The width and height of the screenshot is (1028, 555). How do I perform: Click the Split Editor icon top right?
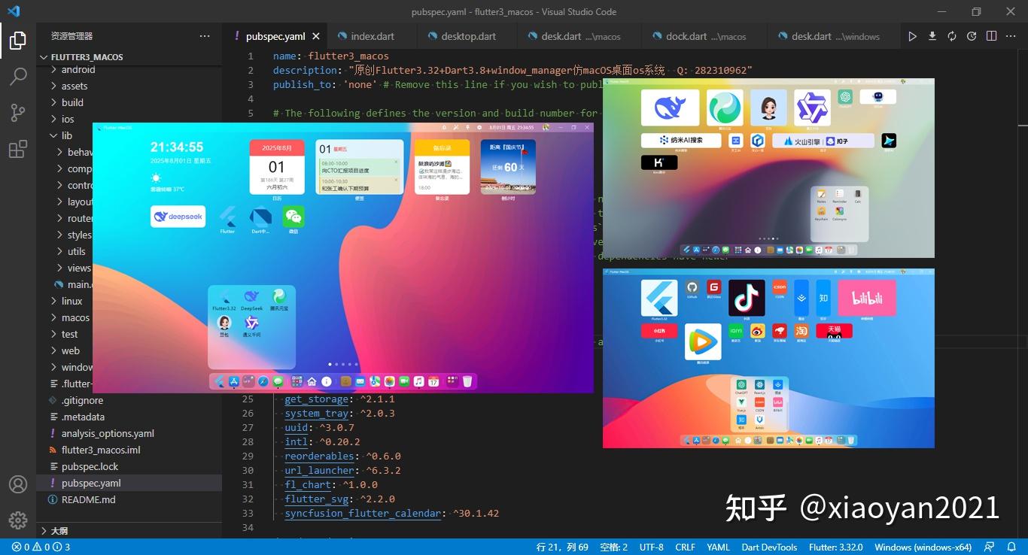[991, 35]
